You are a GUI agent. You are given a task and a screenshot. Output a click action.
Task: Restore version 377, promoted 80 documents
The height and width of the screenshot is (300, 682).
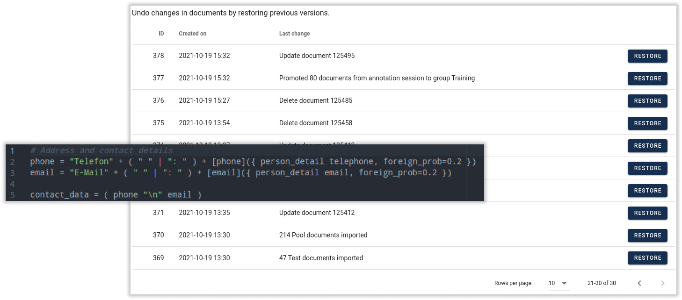pyautogui.click(x=647, y=79)
